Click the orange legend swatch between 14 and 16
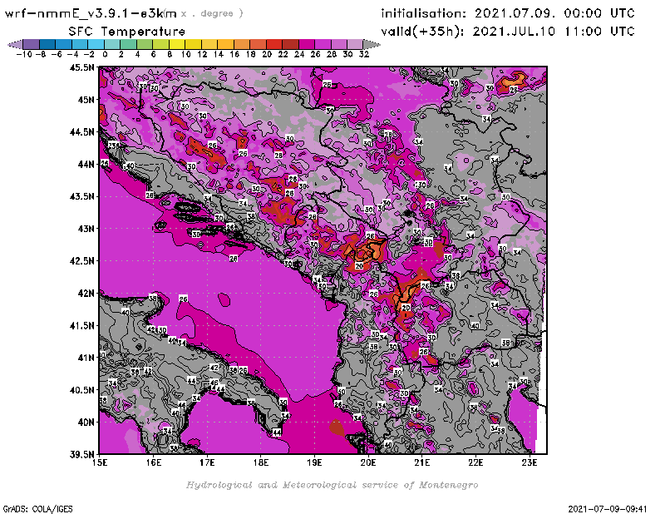Image resolution: width=665 pixels, height=514 pixels. (x=225, y=44)
